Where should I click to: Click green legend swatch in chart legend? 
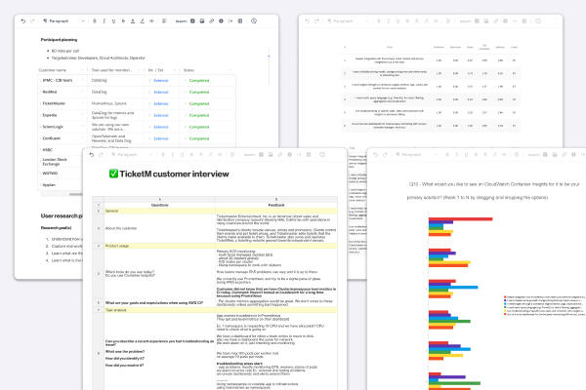coord(505,307)
